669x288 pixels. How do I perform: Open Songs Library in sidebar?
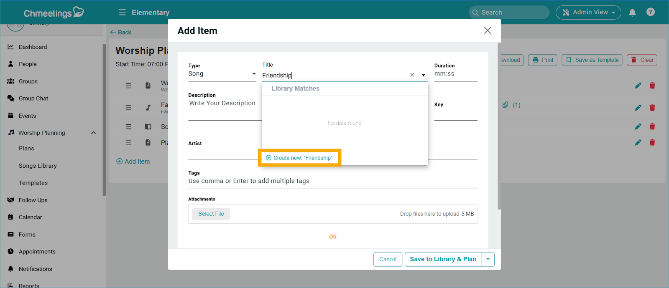click(x=38, y=166)
